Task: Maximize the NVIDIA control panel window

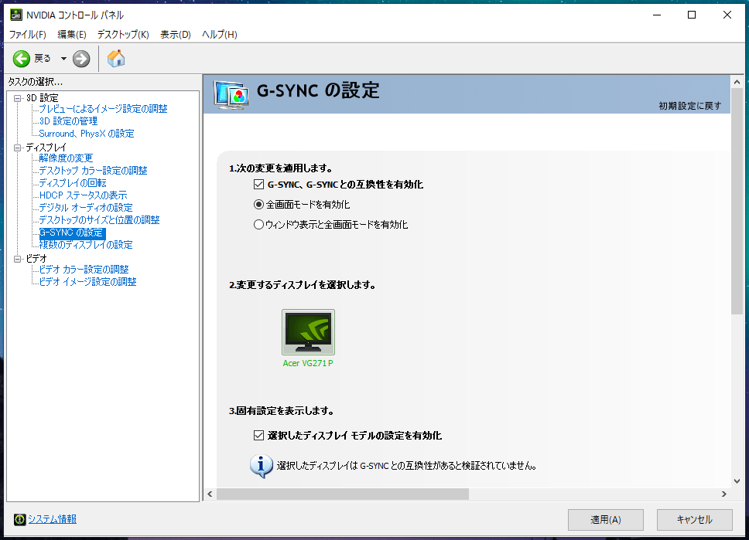Action: coord(691,15)
